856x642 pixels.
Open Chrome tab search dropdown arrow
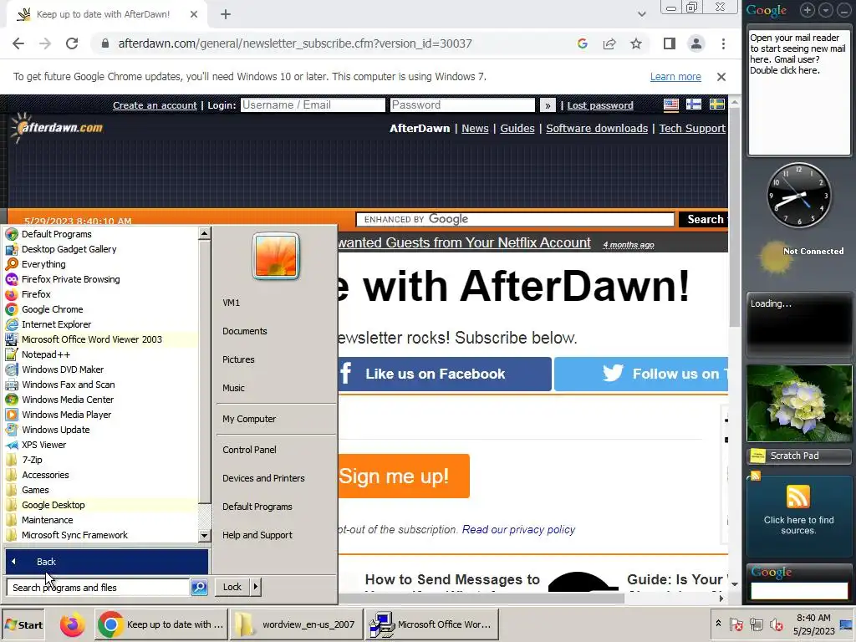point(642,14)
